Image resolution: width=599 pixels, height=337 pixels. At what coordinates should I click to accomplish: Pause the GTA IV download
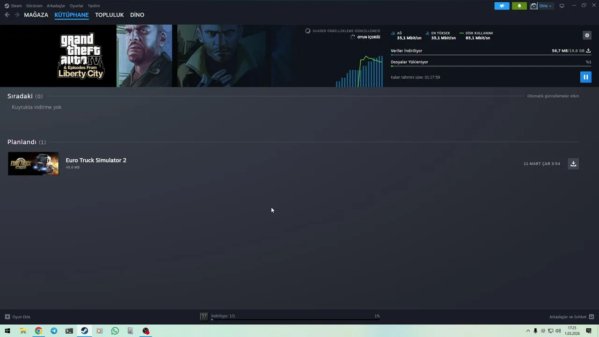pyautogui.click(x=585, y=77)
